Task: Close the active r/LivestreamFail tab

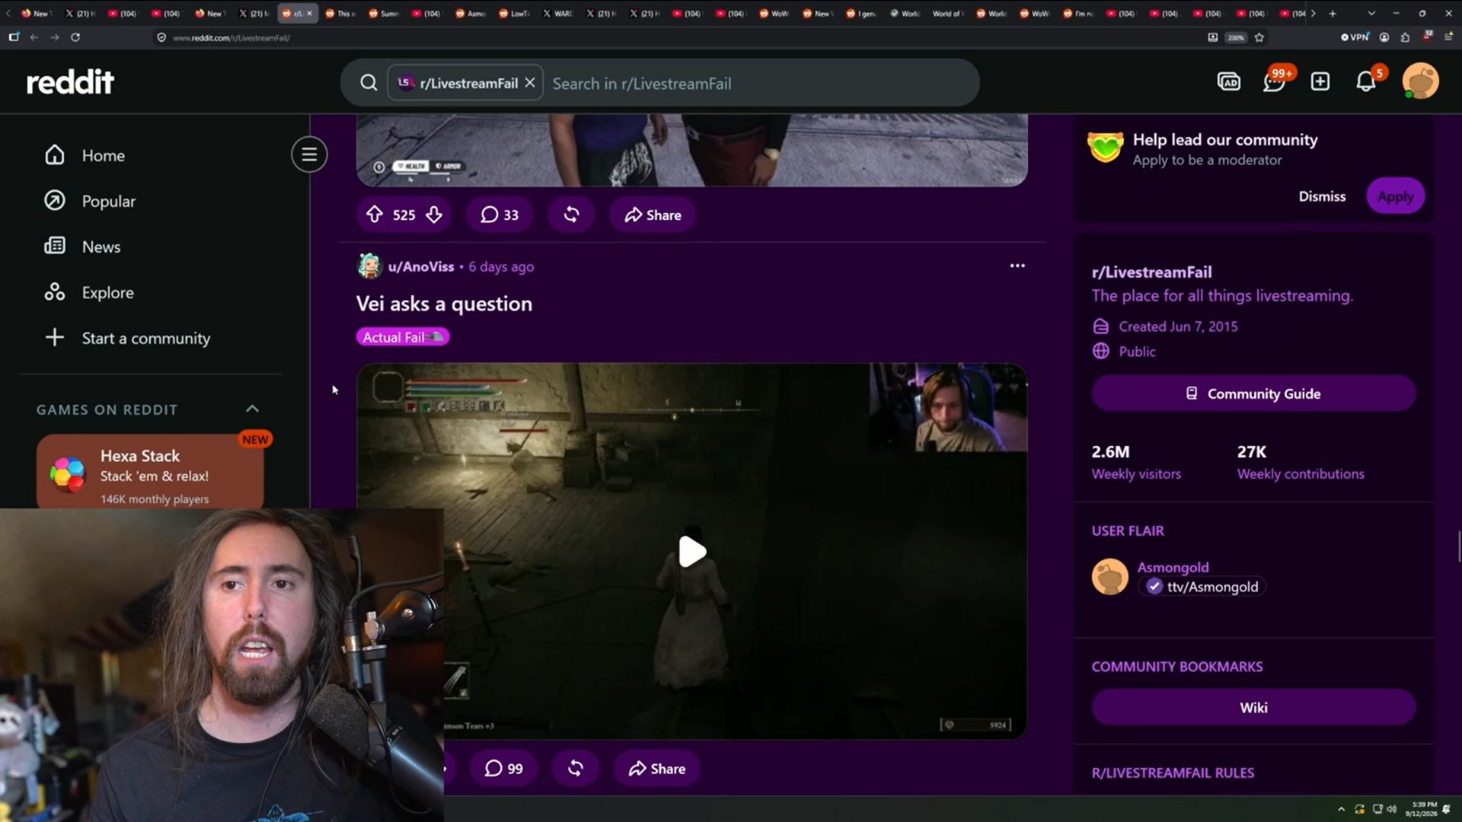Action: tap(309, 13)
